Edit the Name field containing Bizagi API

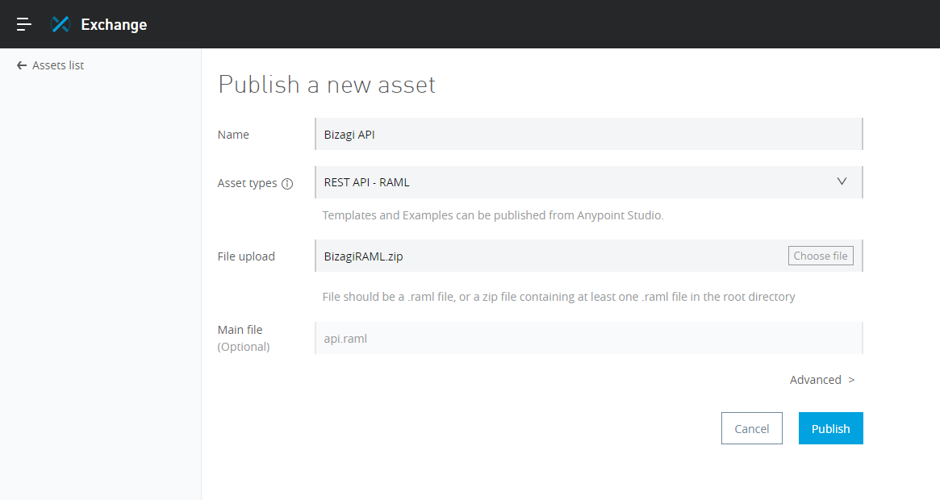point(589,135)
